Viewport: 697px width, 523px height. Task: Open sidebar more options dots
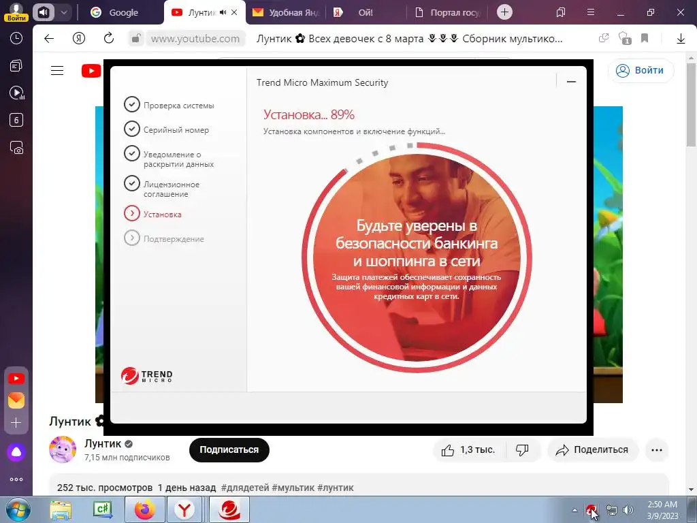point(16,479)
